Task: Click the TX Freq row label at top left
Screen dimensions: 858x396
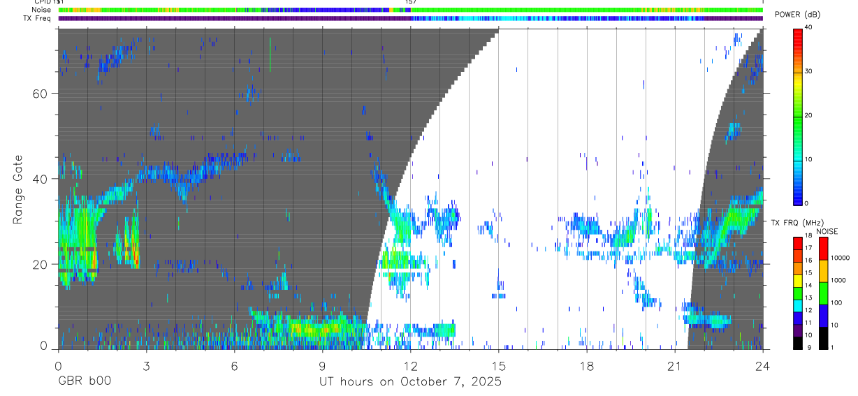Action: (37, 18)
